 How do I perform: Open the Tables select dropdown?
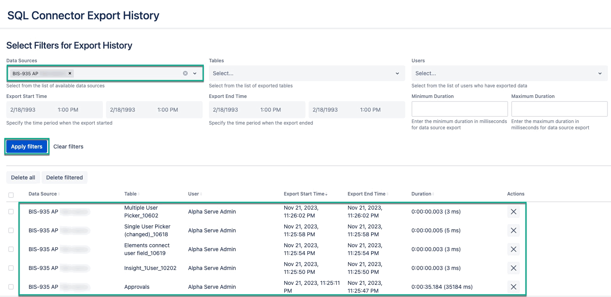coord(306,73)
